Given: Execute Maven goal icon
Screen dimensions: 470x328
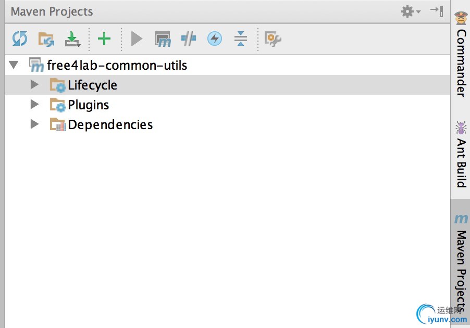Looking at the screenshot, I should point(163,39).
